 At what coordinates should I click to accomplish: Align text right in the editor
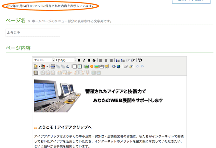[111, 60]
